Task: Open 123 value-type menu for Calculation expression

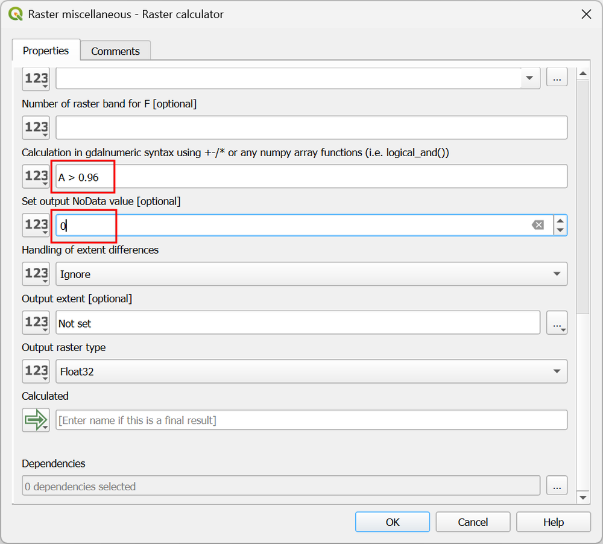Action: coord(36,176)
